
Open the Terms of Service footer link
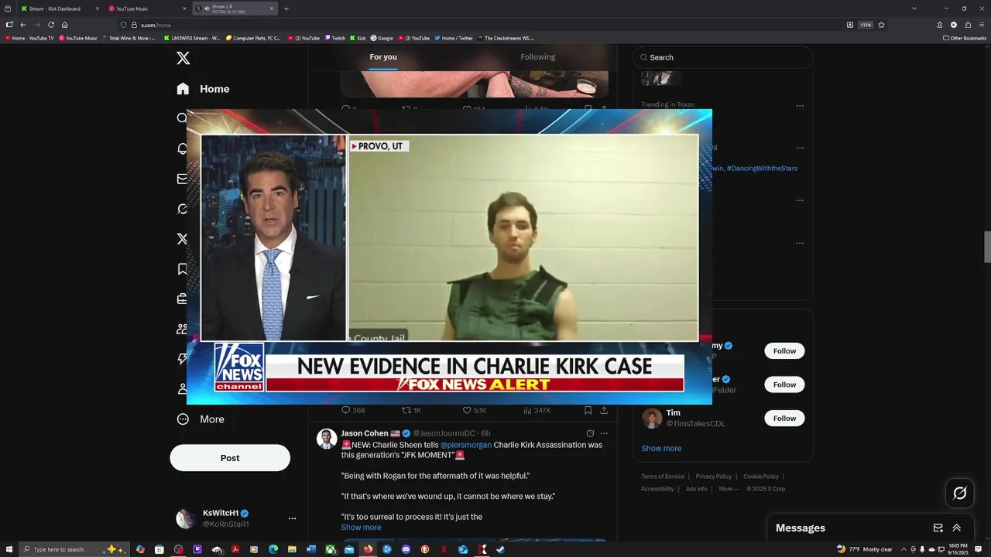tap(663, 477)
